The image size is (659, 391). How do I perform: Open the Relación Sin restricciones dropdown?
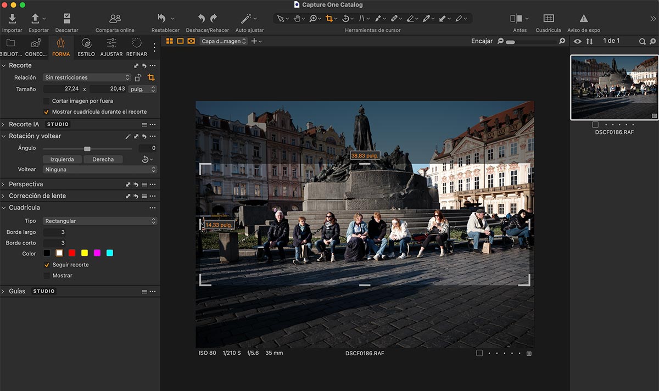tap(87, 77)
